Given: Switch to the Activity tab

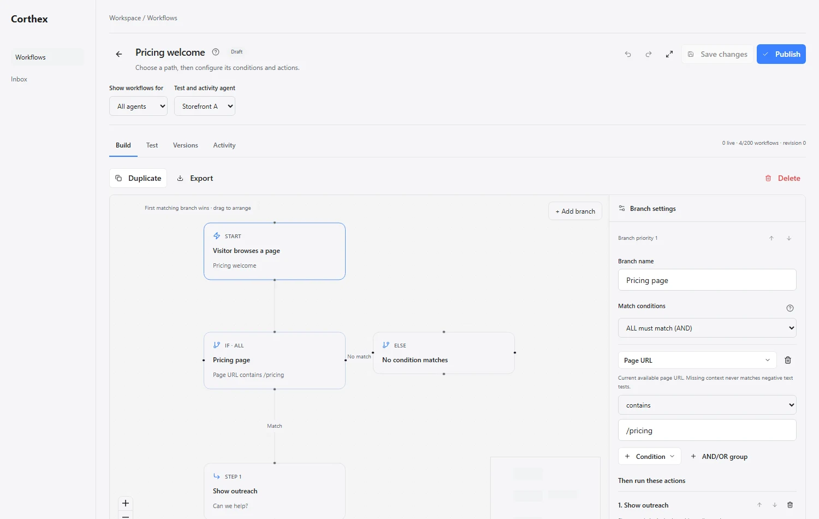Looking at the screenshot, I should 224,145.
